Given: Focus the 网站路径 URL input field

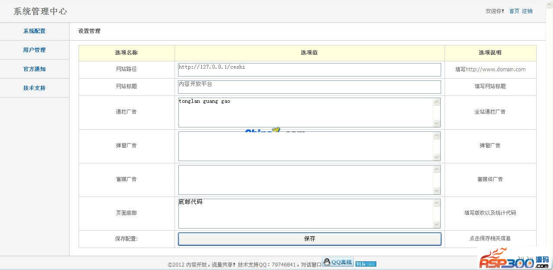Looking at the screenshot, I should coord(310,70).
